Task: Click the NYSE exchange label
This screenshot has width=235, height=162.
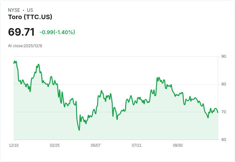Action: point(14,10)
